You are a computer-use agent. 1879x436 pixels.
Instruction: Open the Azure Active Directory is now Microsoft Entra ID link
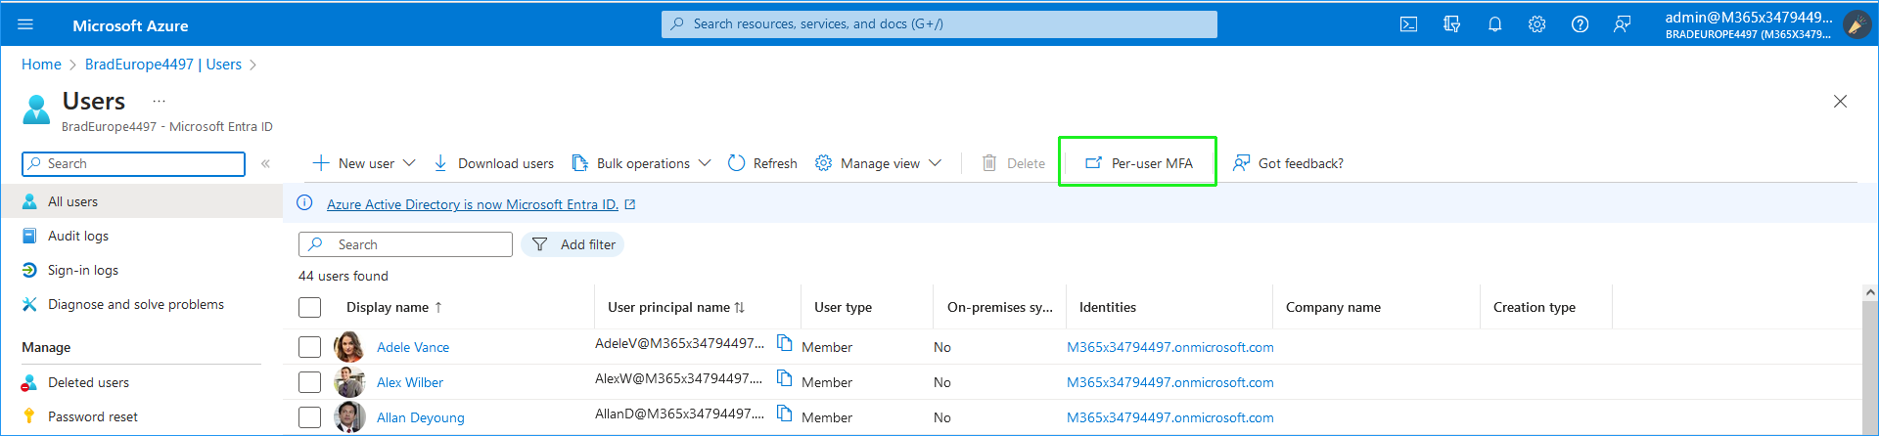(x=473, y=204)
